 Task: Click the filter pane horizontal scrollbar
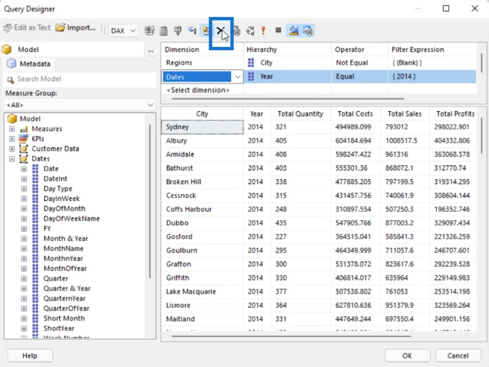point(287,99)
